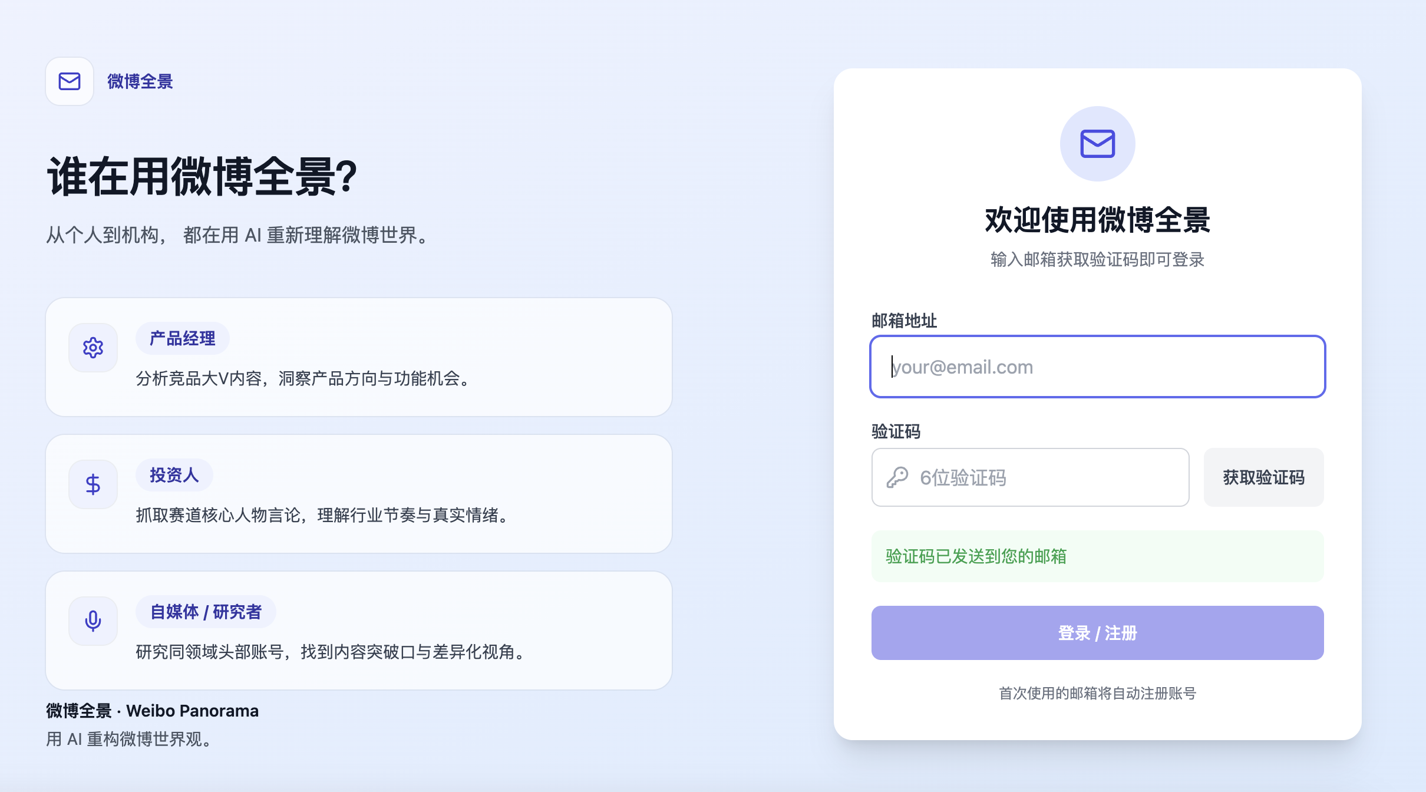This screenshot has width=1426, height=792.
Task: Select the 产品经理 tag label
Action: (183, 338)
